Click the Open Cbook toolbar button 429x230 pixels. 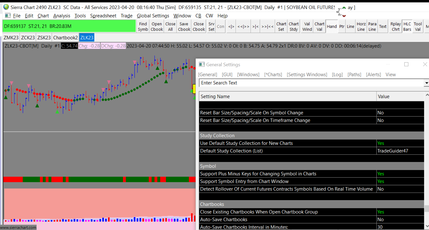(x=157, y=26)
